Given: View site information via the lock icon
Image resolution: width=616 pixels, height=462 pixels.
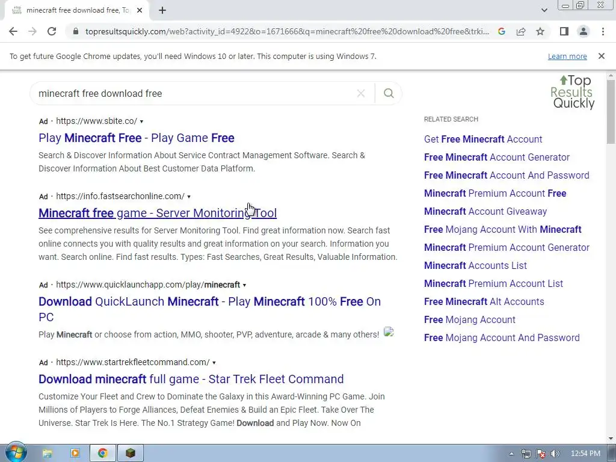Looking at the screenshot, I should [76, 31].
